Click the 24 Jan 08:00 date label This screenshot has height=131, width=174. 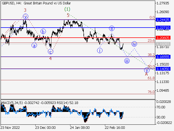[x=80, y=127]
